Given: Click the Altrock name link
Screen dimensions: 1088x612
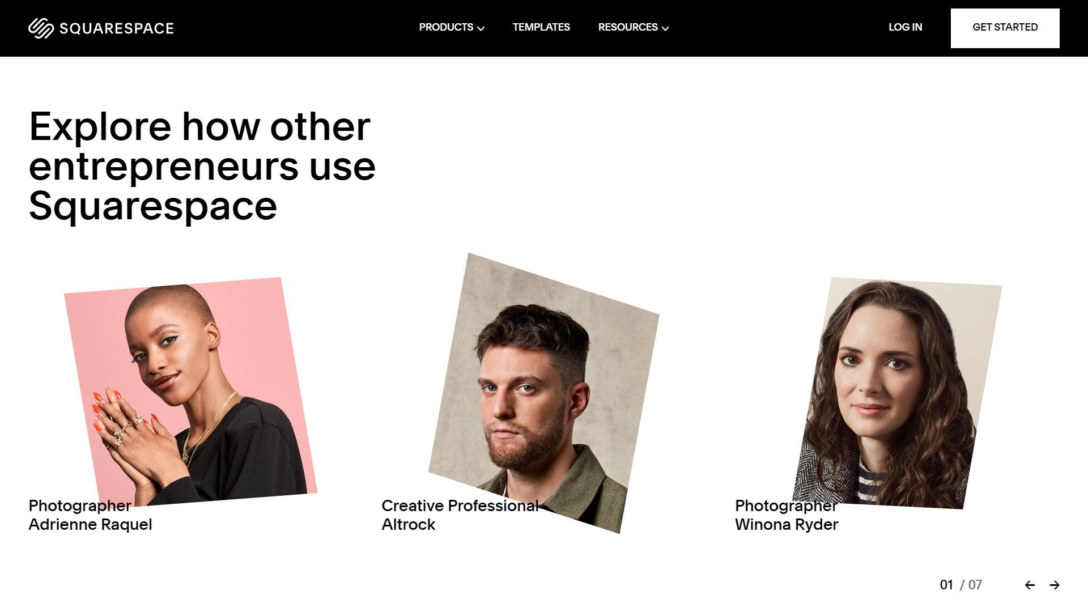Looking at the screenshot, I should (409, 524).
